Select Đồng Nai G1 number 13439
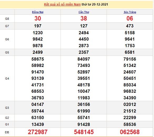The height and width of the screenshot is (137, 154). [x=38, y=124]
